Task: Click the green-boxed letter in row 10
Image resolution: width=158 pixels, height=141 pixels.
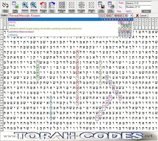Action: pyautogui.click(x=38, y=77)
